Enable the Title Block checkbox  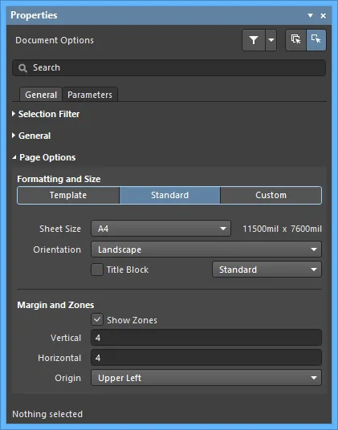click(97, 270)
